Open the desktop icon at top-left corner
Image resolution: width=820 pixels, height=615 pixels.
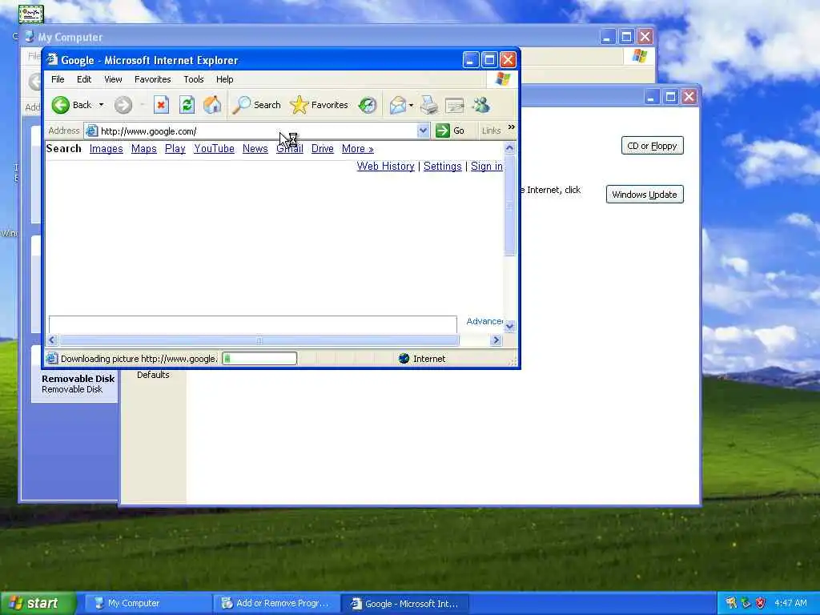[31, 14]
